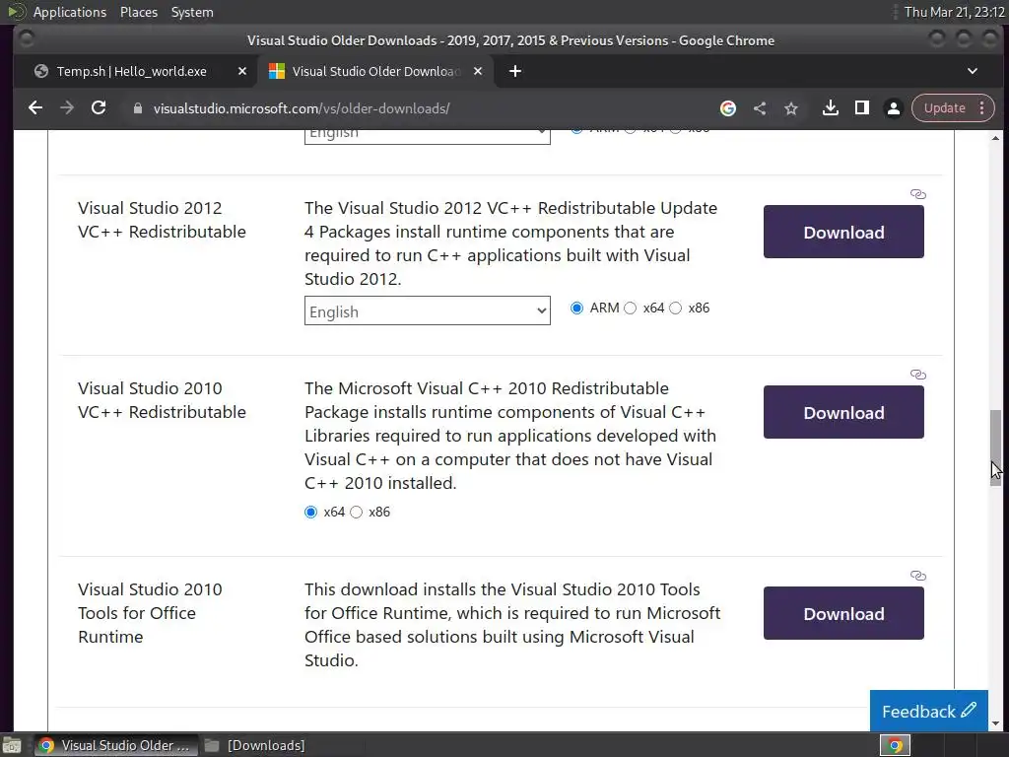This screenshot has width=1009, height=757.
Task: Open the Chrome profile icon
Action: click(x=893, y=108)
